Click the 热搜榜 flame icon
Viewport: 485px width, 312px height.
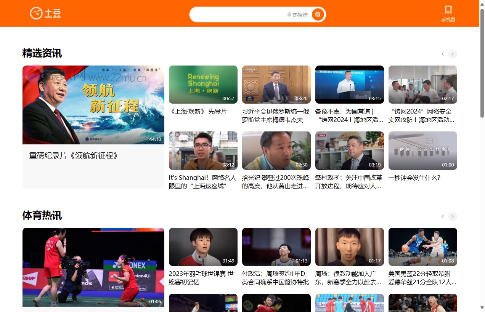point(289,14)
